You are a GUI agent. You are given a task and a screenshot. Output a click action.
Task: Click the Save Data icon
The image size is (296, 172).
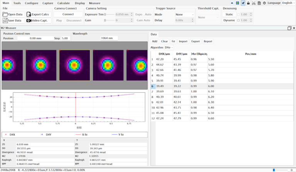click(5, 20)
